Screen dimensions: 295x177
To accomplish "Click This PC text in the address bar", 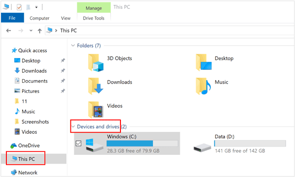I will pyautogui.click(x=68, y=30).
